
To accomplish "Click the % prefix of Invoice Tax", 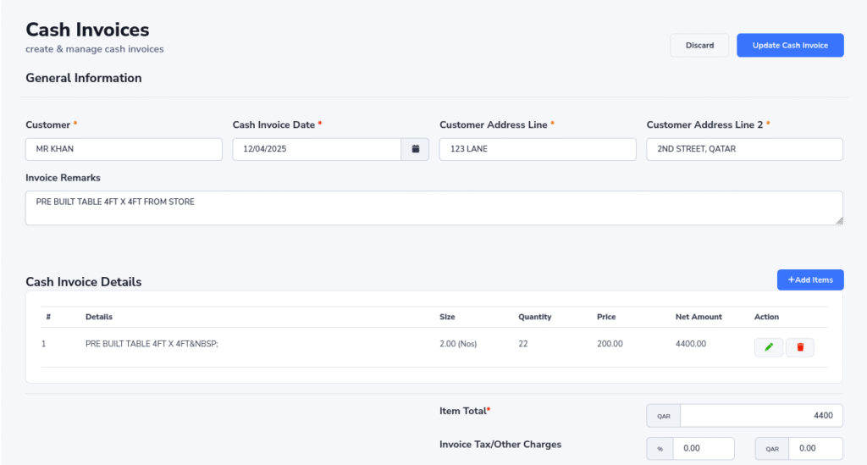I will (660, 448).
